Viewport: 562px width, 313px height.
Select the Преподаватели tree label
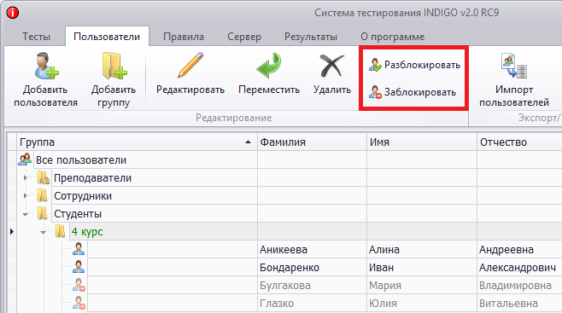92,178
